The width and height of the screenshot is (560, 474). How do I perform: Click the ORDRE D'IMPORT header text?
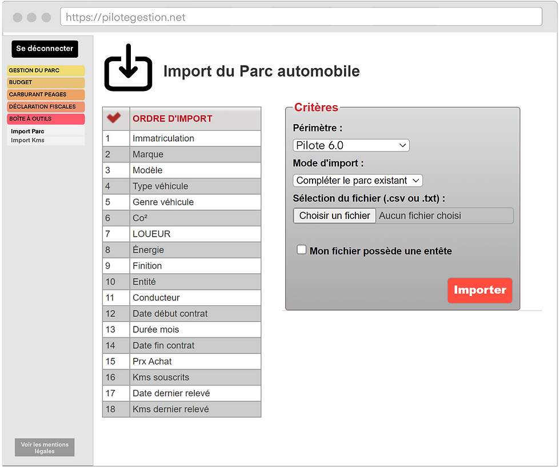click(x=173, y=119)
